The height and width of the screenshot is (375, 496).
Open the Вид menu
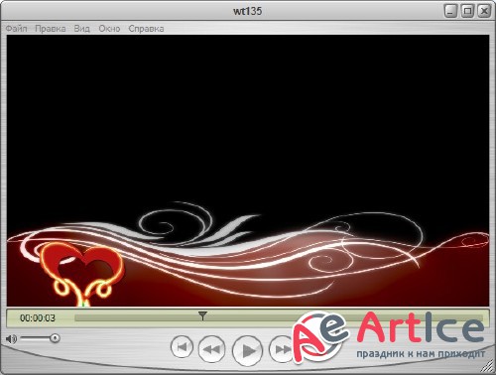click(81, 29)
